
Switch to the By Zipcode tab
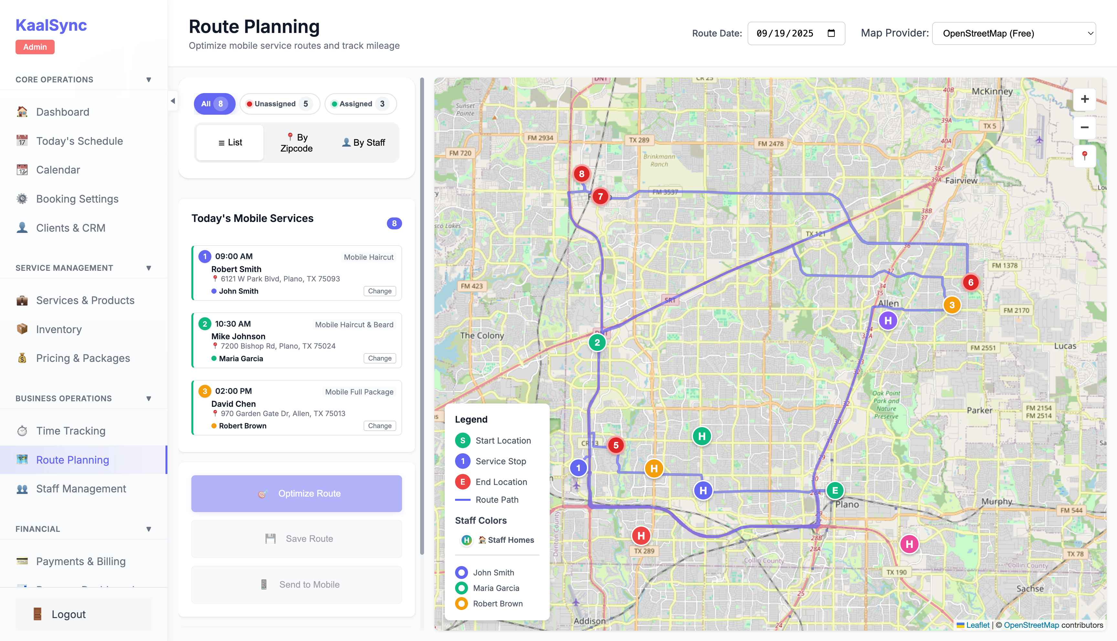[296, 142]
